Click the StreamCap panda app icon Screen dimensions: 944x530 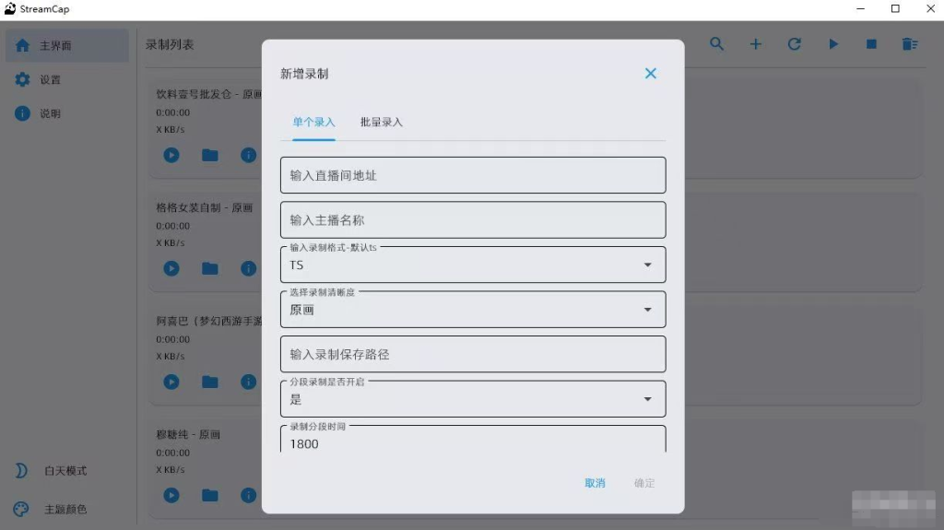coord(9,9)
